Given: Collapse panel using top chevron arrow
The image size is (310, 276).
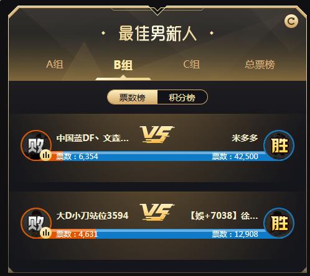Looking at the screenshot, I should click(157, 11).
